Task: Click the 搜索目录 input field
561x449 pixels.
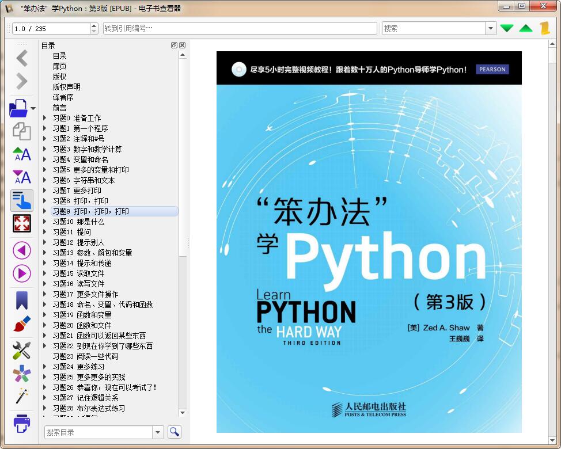Action: tap(98, 432)
